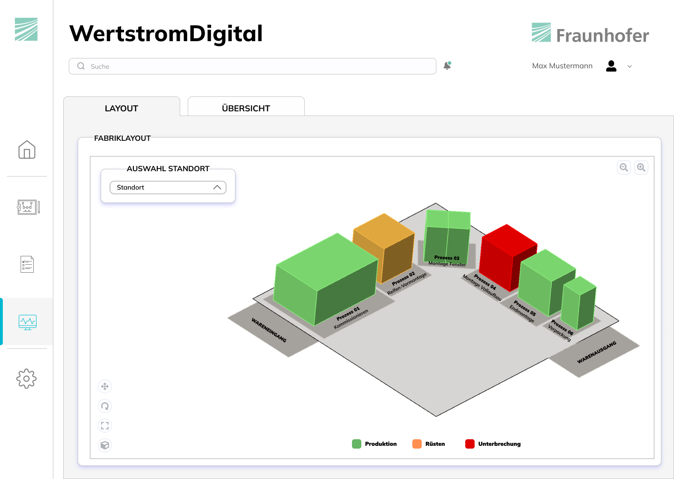Image resolution: width=674 pixels, height=479 pixels.
Task: Click the small Fraunhofer logo in sidebar
Action: click(x=26, y=29)
